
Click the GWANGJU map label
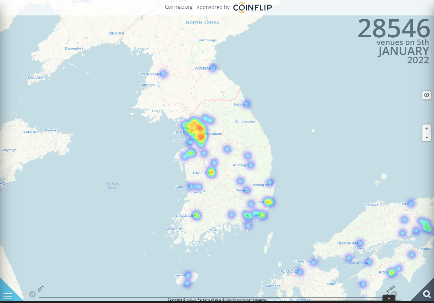tap(185, 216)
